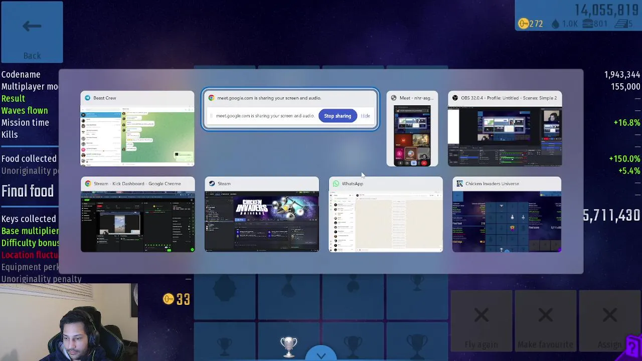Click the gold key icon next to 33
This screenshot has height=361, width=642.
click(169, 299)
